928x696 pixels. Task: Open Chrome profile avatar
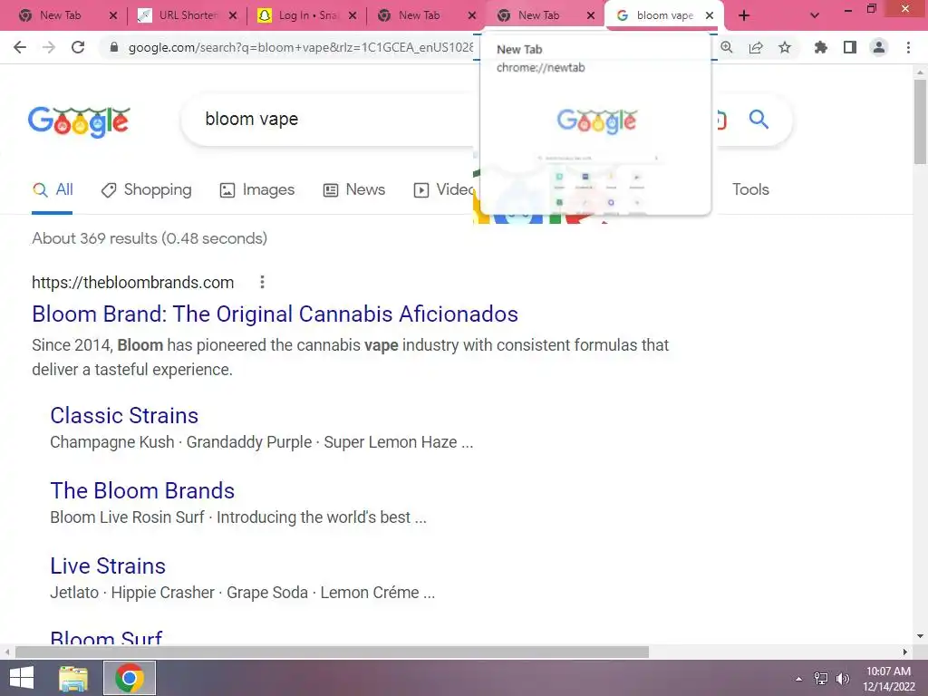(x=879, y=47)
